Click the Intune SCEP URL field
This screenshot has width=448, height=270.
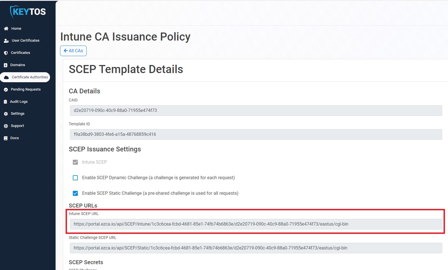coord(256,224)
